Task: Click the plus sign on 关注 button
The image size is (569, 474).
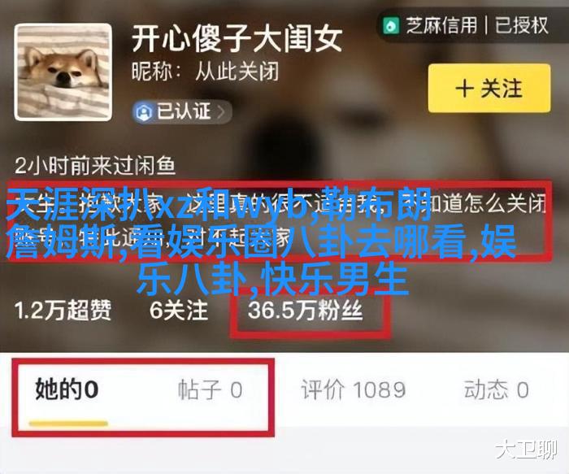Action: [x=464, y=88]
